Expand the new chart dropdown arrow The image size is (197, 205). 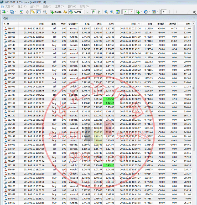8,12
